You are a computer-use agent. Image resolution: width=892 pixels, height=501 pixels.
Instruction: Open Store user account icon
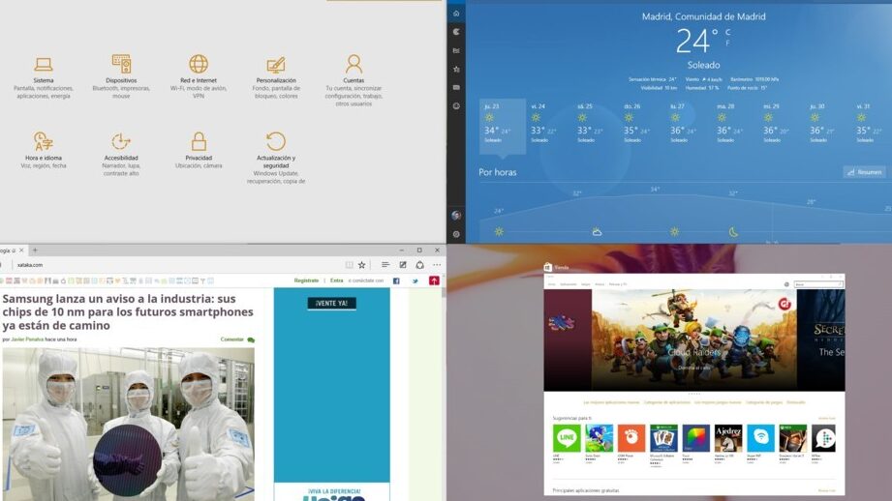(786, 284)
